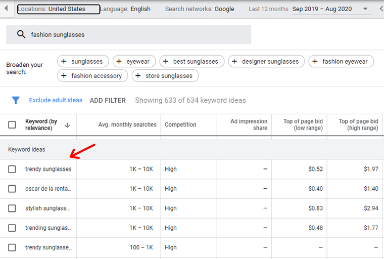
Task: Click the blue filter funnel icon
Action: point(16,100)
